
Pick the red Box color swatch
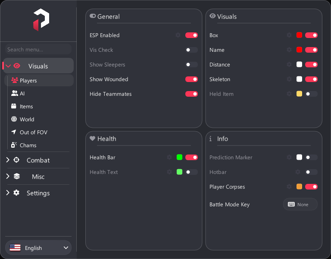pyautogui.click(x=299, y=35)
